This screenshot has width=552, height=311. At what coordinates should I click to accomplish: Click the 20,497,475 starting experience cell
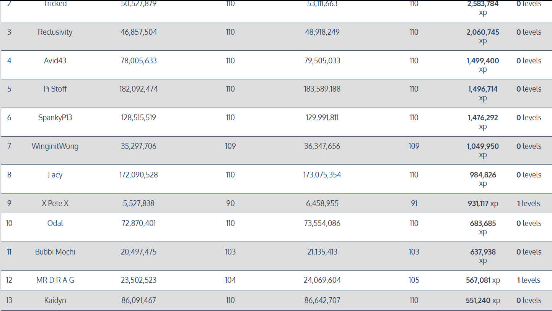pos(138,252)
